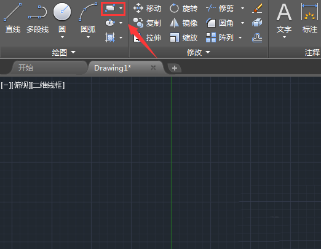Open the Text (文字) dropdown arrow
Screen dimensions: 321x249
(x=284, y=37)
